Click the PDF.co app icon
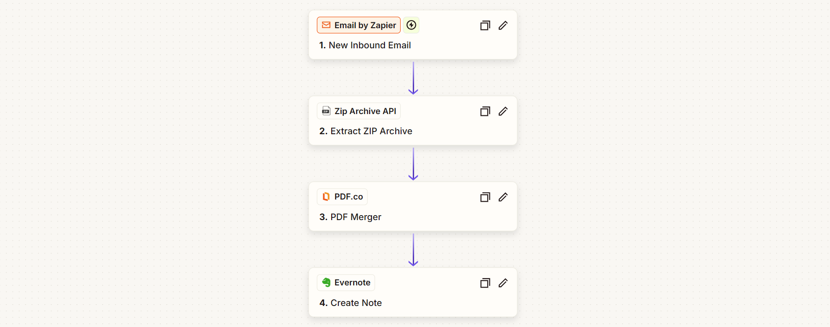The image size is (830, 327). click(x=327, y=197)
